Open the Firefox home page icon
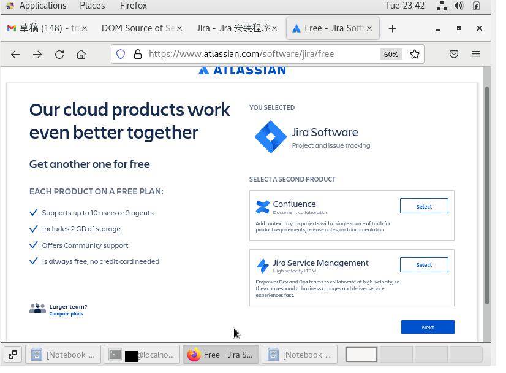506x373 pixels. pos(81,55)
